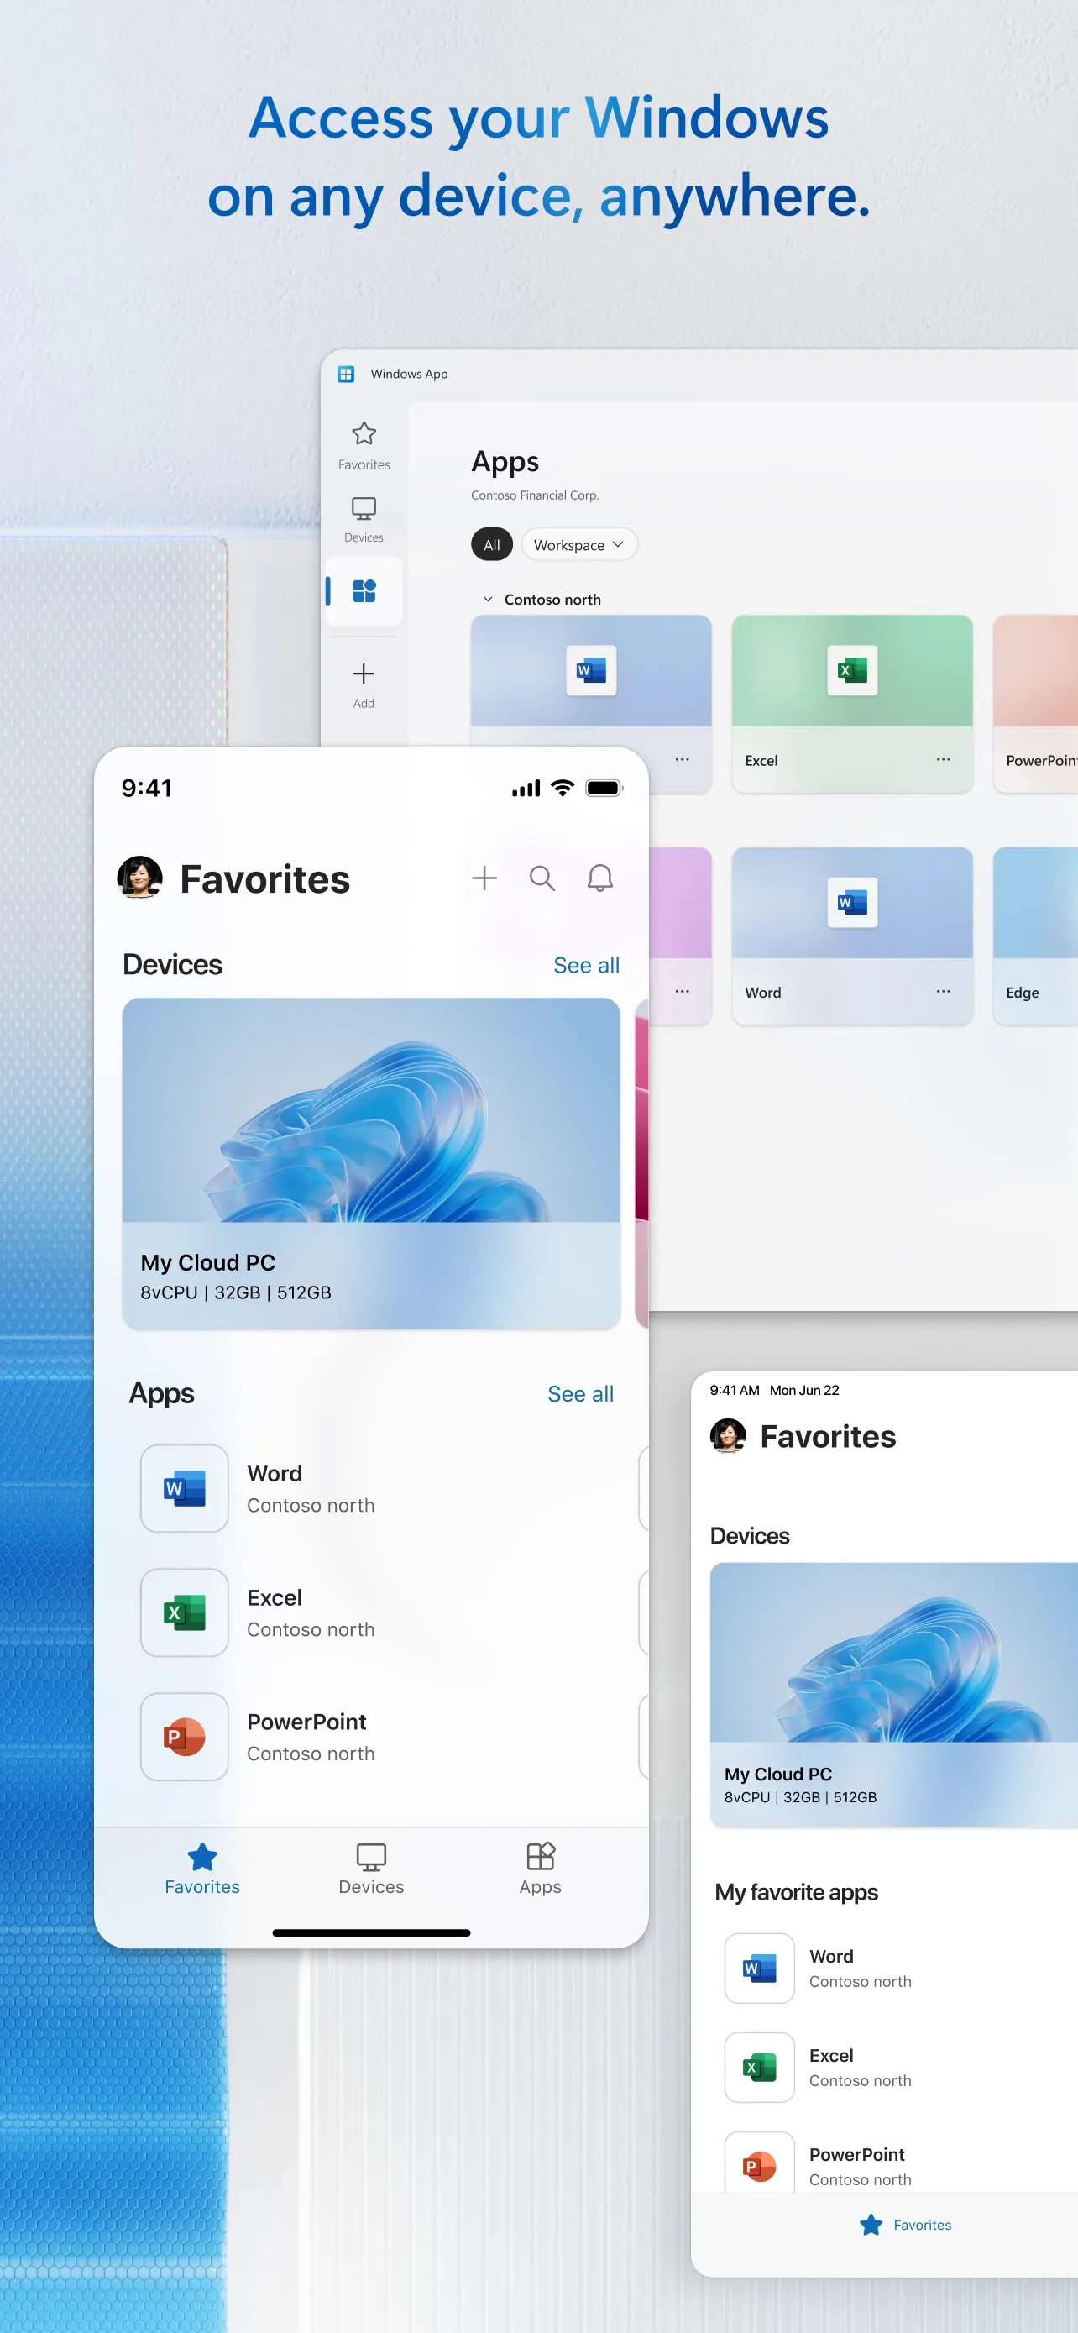Click See all next to Apps
Screen dimensions: 1078x2333
pyautogui.click(x=580, y=1394)
